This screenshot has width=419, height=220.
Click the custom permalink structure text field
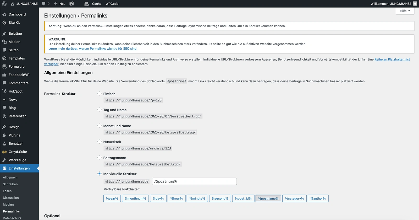click(x=194, y=181)
